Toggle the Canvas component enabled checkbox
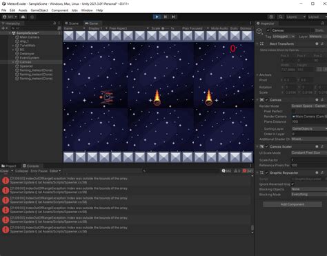This screenshot has height=256, width=327. (x=267, y=100)
